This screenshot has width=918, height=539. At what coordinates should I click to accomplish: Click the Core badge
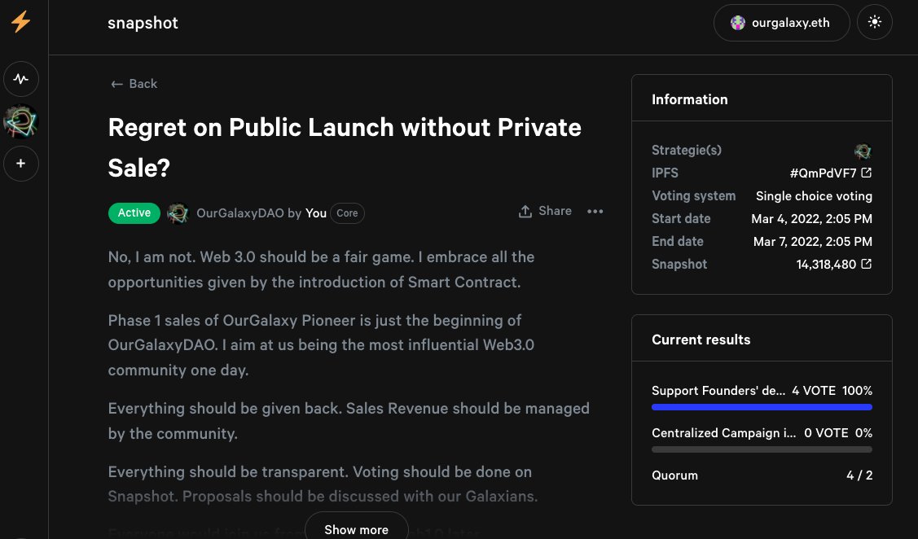[x=347, y=213]
